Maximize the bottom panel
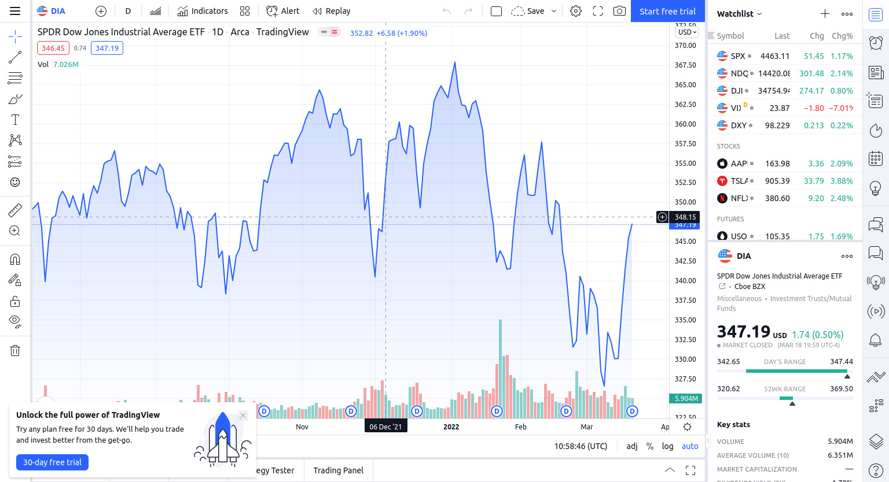 point(690,470)
